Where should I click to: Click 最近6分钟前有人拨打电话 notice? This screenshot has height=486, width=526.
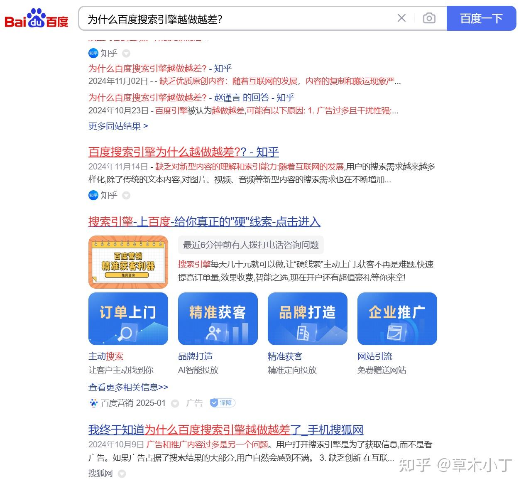(251, 245)
